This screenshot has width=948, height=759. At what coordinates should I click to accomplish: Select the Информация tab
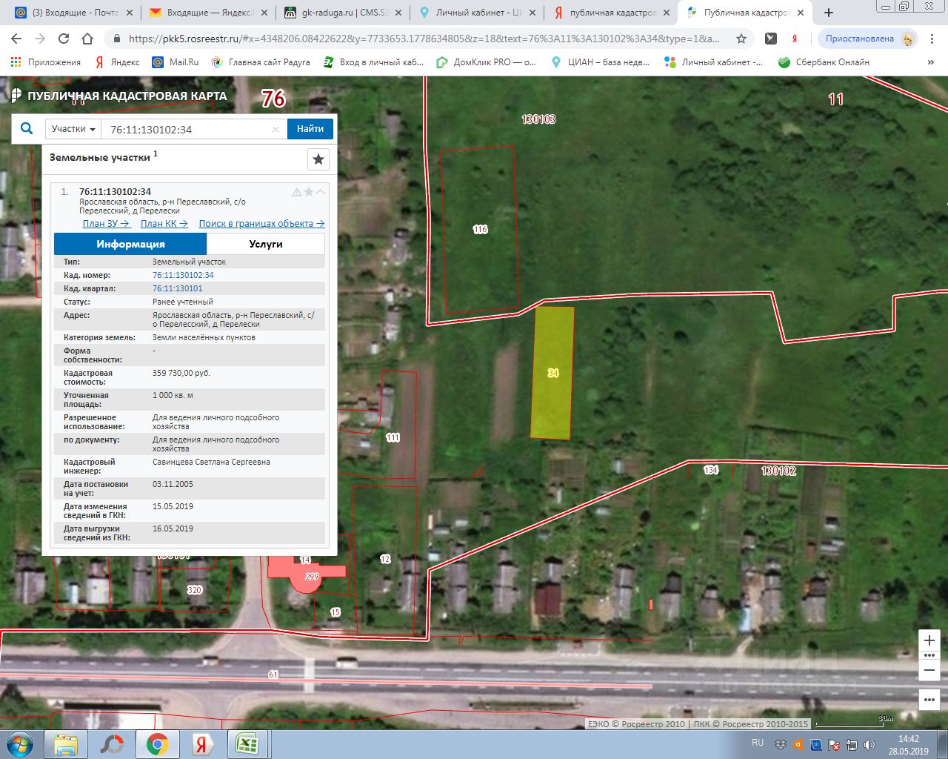(x=130, y=244)
